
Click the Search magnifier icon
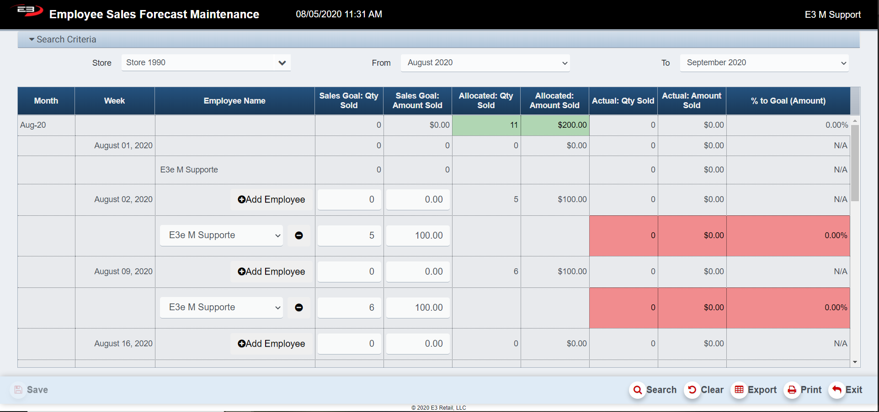(637, 390)
